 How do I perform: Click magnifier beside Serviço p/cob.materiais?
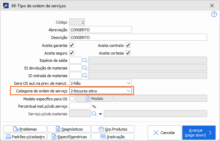(x=94, y=114)
